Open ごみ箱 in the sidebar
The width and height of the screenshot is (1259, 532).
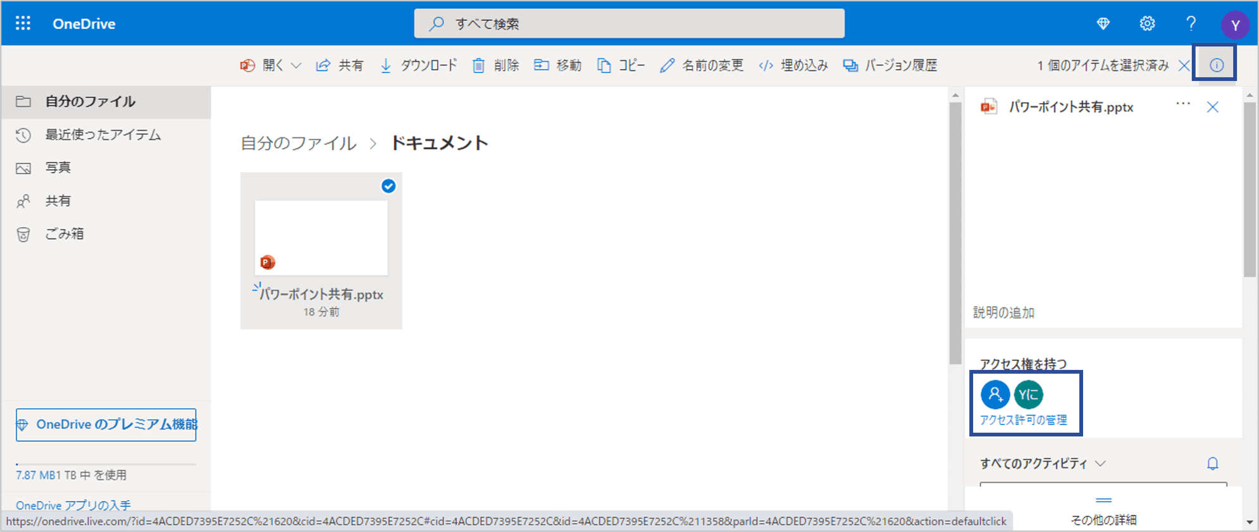click(x=106, y=234)
